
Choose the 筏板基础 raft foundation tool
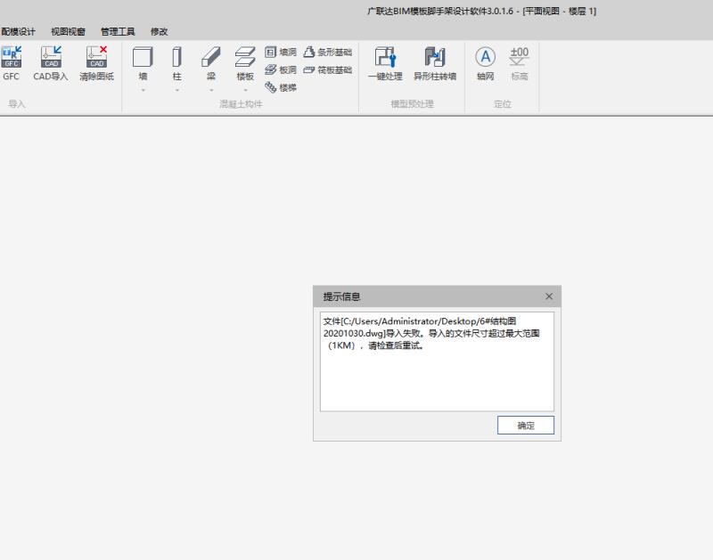click(327, 70)
